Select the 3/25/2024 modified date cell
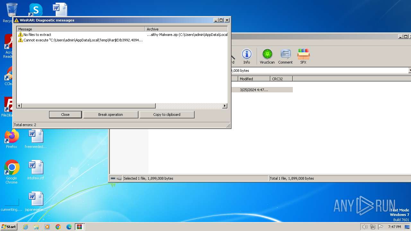 [x=254, y=90]
